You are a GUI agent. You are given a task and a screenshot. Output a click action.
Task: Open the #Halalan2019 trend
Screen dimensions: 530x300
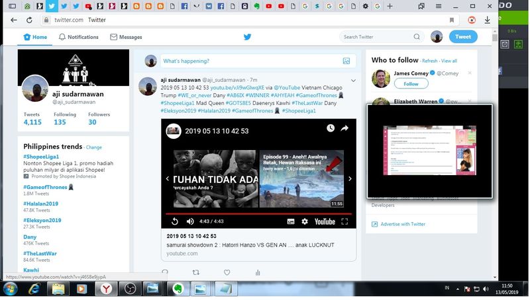[40, 204]
